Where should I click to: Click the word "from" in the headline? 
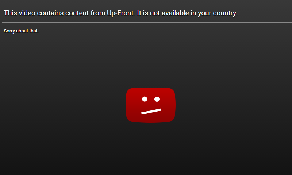98,13
